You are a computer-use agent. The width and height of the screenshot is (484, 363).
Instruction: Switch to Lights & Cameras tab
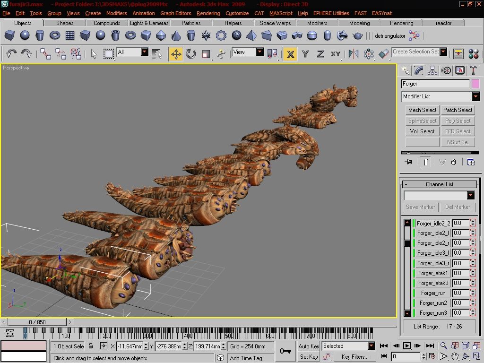149,23
